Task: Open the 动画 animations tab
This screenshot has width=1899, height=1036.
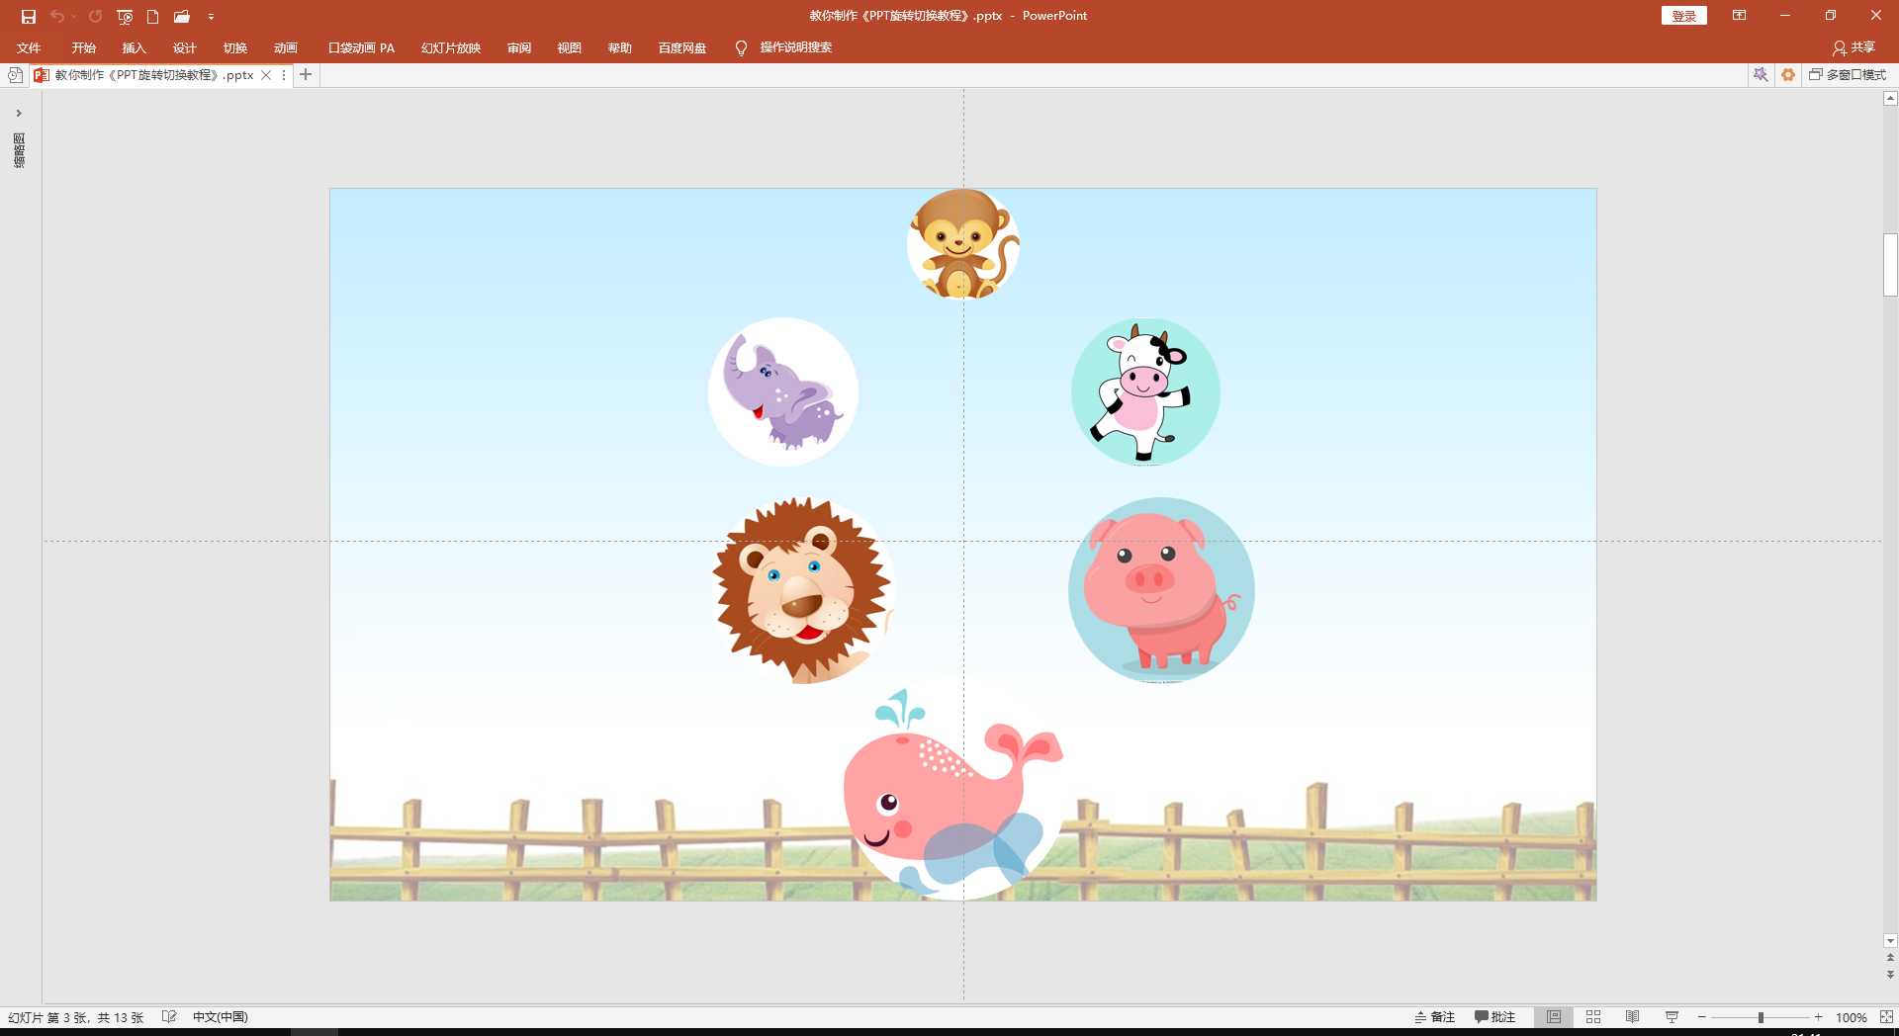Action: click(x=285, y=47)
